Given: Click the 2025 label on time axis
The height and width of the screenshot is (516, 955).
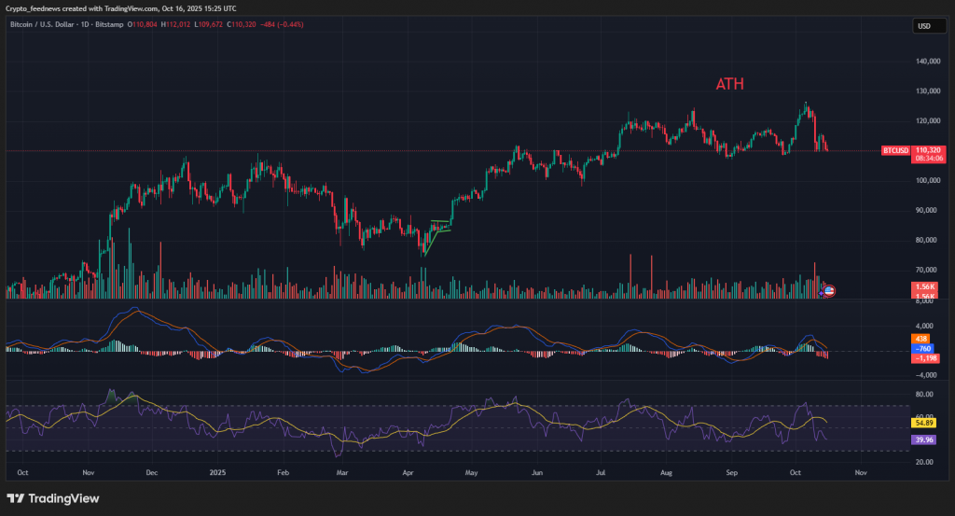Looking at the screenshot, I should point(217,472).
